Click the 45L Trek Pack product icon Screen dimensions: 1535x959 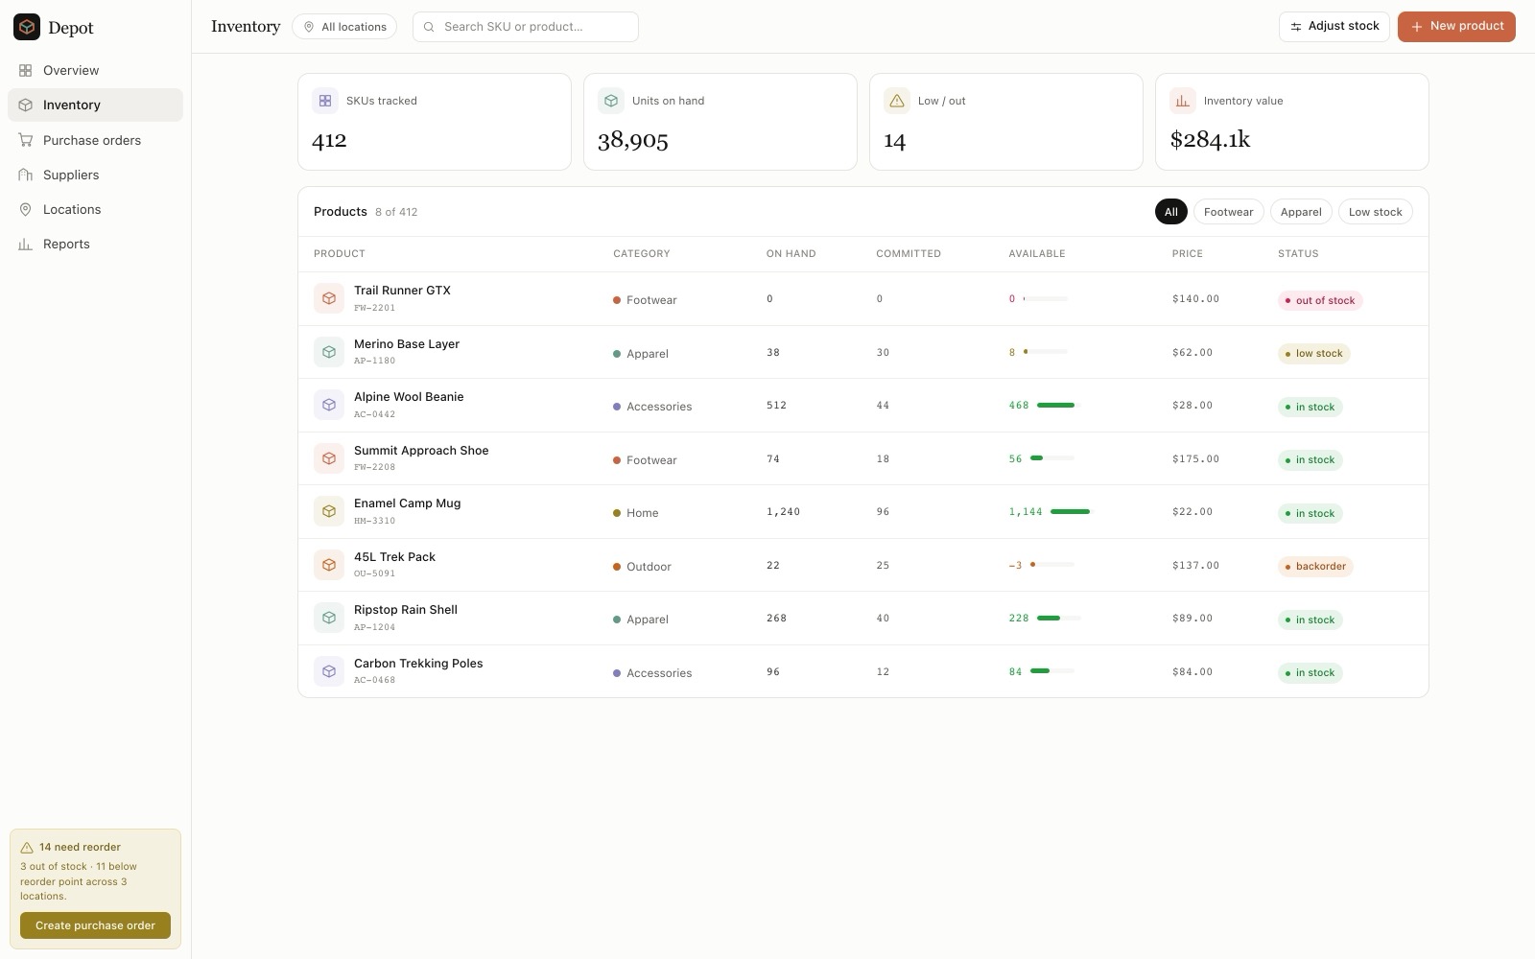tap(329, 565)
